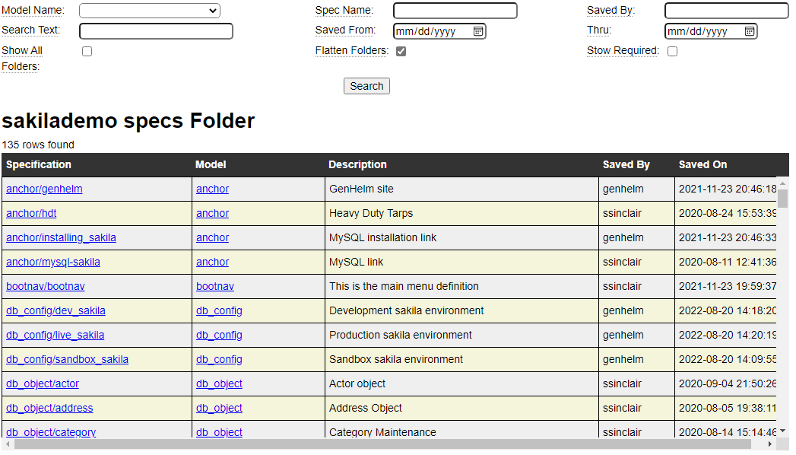
Task: Open the bootnav/bootnav specification link
Action: click(x=46, y=286)
